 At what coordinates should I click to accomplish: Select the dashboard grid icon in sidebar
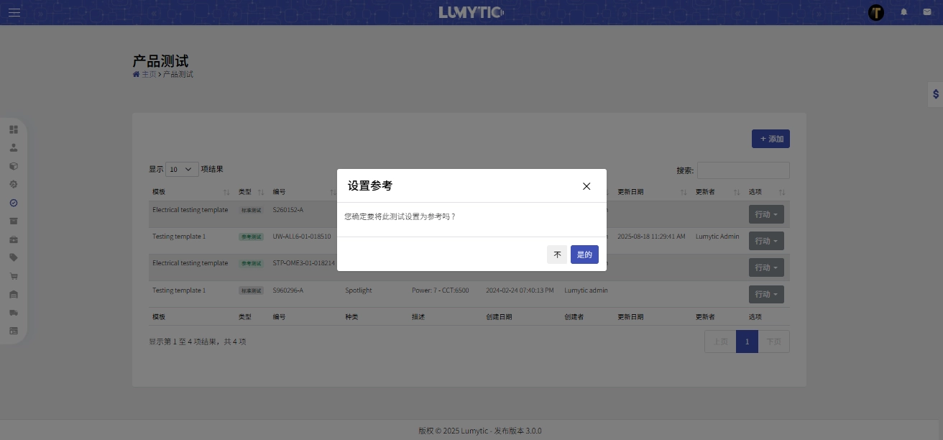point(14,129)
